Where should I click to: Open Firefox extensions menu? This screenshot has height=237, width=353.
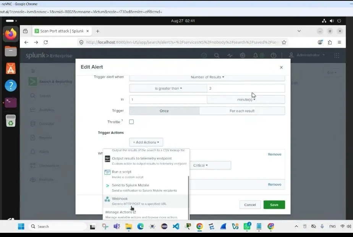[330, 42]
